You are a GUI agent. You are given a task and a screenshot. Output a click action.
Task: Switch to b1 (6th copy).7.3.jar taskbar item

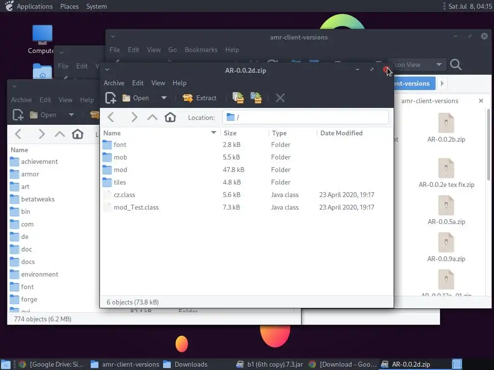(270, 364)
